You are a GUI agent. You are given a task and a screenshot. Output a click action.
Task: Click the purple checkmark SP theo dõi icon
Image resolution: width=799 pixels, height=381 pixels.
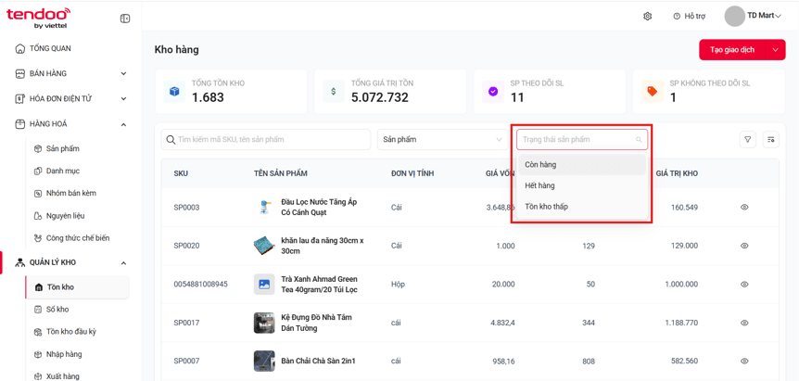[x=492, y=92]
